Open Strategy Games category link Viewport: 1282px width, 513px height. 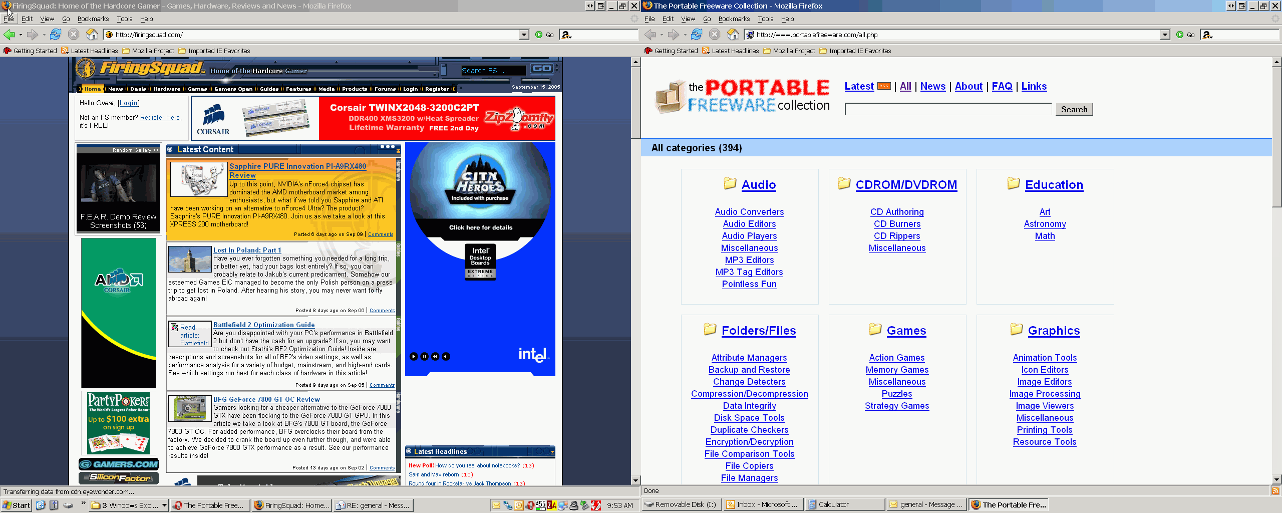point(897,406)
